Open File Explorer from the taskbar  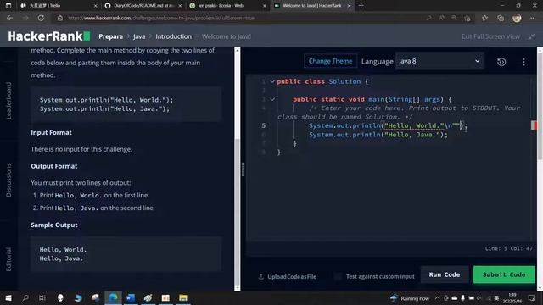(x=183, y=297)
